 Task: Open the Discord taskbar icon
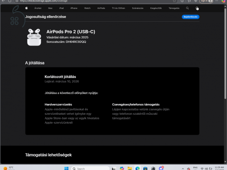[161, 168]
